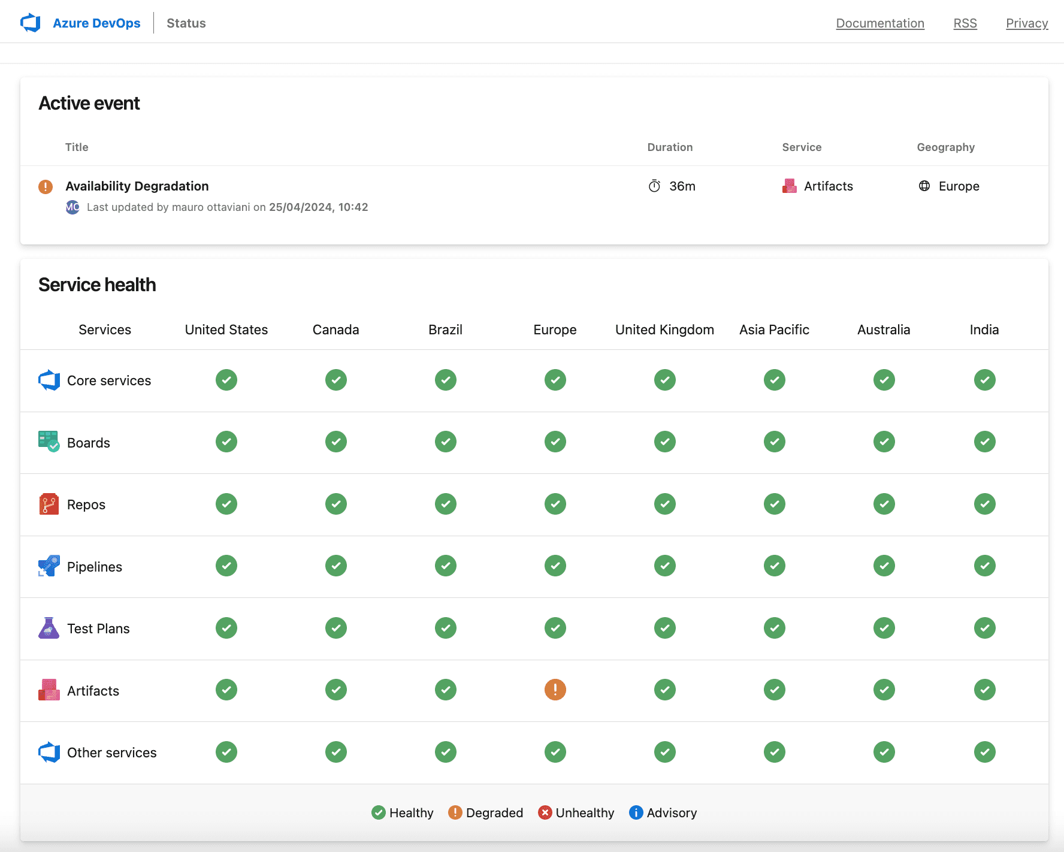Click the Duration column header
The width and height of the screenshot is (1064, 852).
(670, 147)
